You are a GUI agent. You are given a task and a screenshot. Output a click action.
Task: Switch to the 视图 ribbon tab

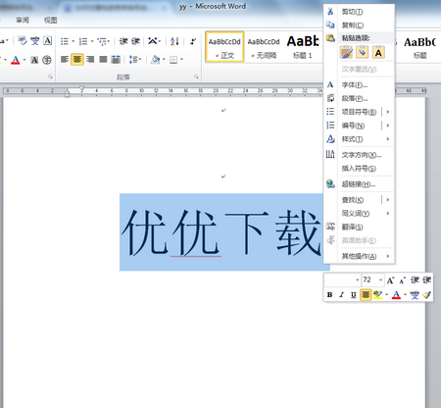pos(50,21)
